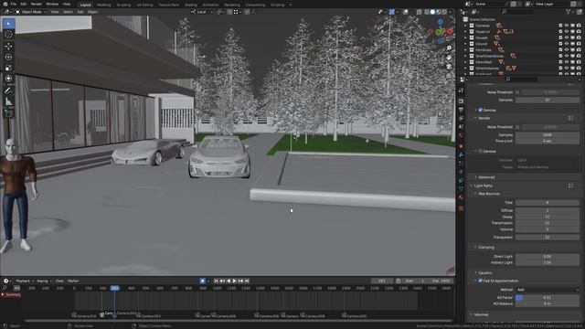
Task: Open the File menu
Action: [14, 4]
